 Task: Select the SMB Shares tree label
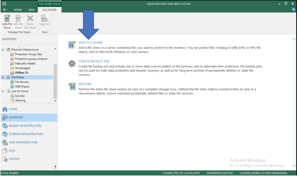[22, 87]
